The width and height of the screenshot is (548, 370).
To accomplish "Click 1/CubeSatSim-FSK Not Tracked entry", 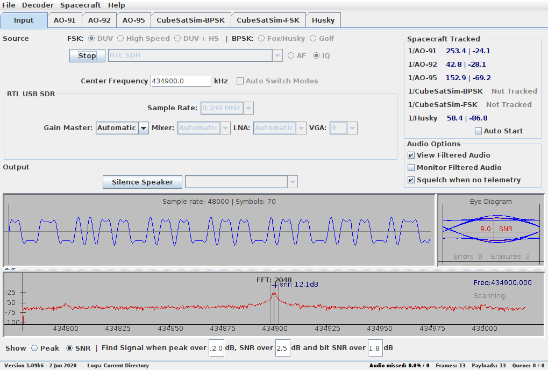I will click(x=469, y=104).
